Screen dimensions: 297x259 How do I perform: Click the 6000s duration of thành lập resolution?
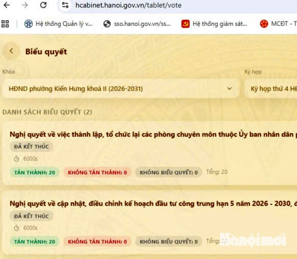(30, 159)
